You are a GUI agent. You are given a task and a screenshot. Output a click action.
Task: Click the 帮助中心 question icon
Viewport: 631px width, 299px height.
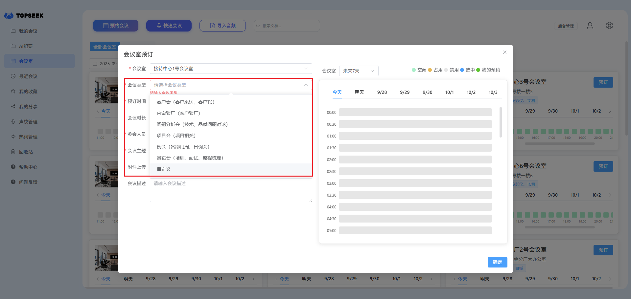[13, 167]
